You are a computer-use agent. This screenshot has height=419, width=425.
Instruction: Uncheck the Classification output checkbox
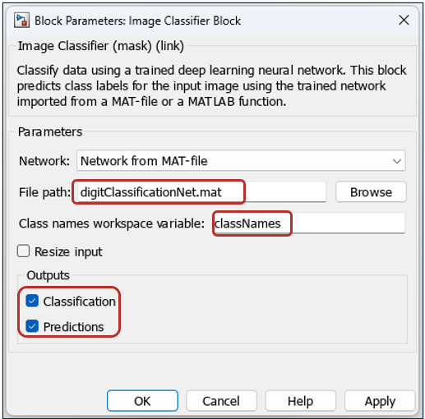pyautogui.click(x=32, y=301)
